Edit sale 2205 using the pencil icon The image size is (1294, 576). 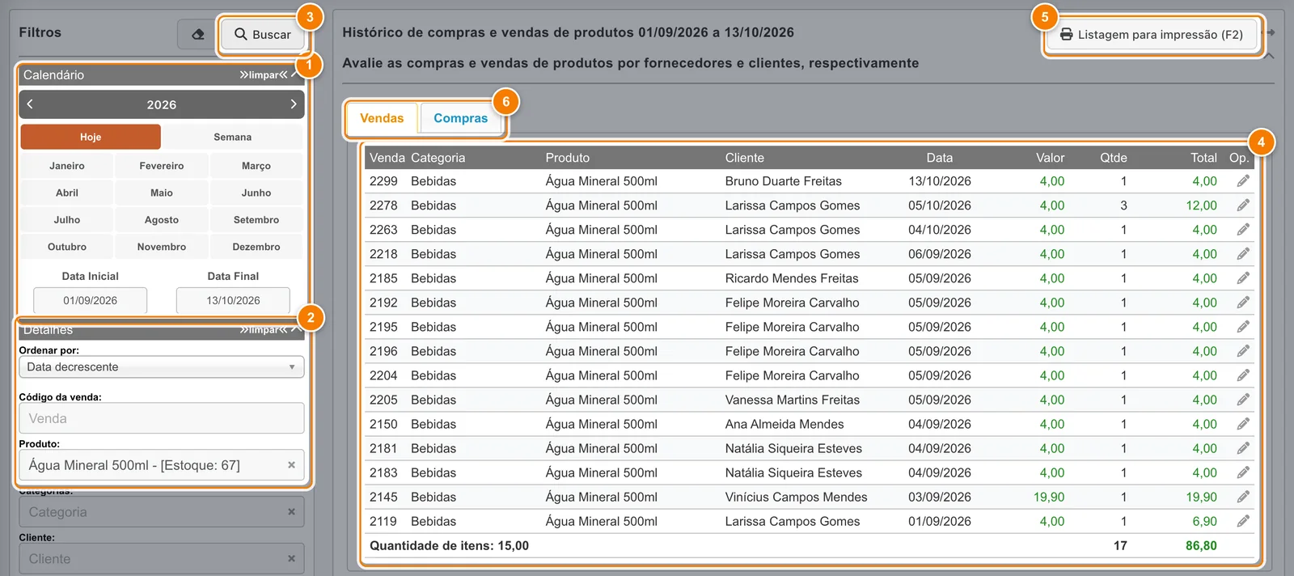pyautogui.click(x=1243, y=400)
